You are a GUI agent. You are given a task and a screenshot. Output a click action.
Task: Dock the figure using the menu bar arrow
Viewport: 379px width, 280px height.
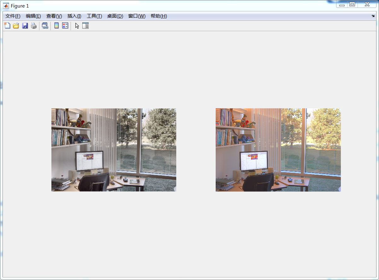(x=373, y=16)
